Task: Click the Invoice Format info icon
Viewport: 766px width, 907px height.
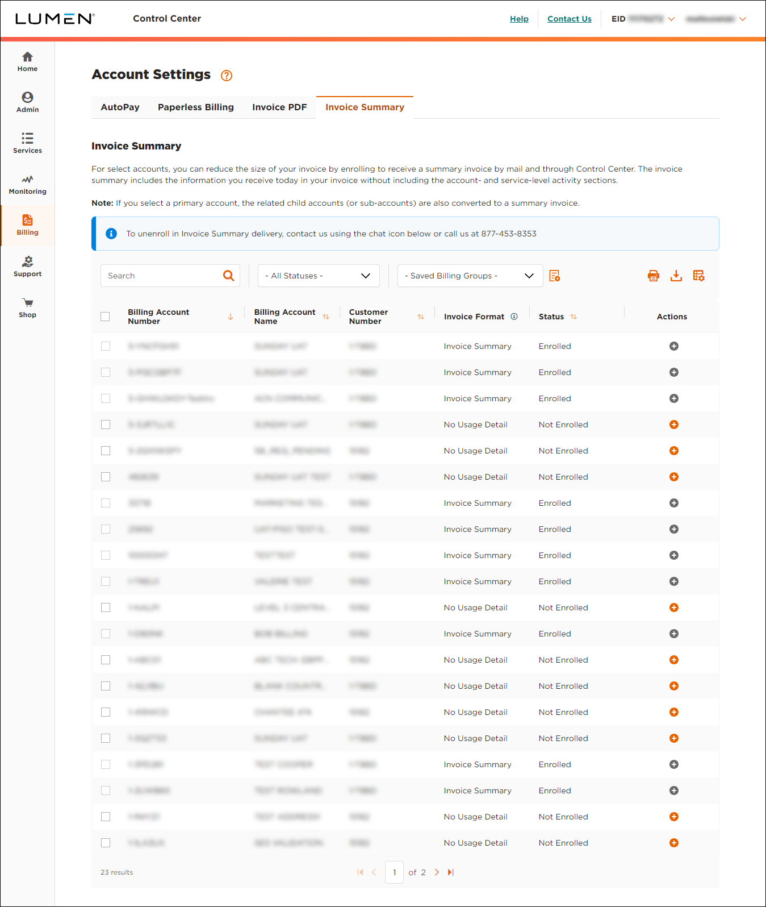Action: (514, 317)
